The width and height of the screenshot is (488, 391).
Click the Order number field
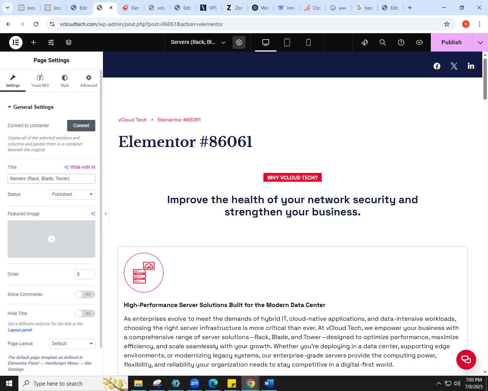point(85,274)
